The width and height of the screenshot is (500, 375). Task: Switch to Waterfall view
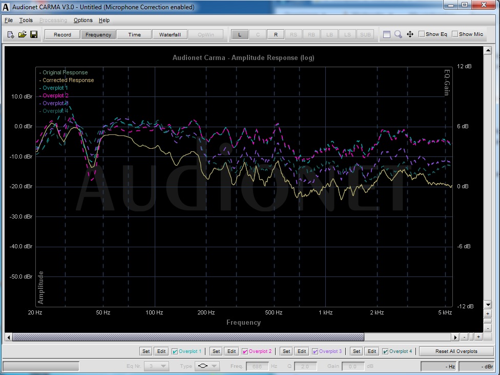click(x=170, y=35)
